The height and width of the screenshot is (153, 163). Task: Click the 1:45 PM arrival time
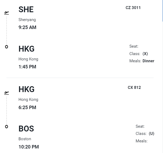tap(27, 67)
